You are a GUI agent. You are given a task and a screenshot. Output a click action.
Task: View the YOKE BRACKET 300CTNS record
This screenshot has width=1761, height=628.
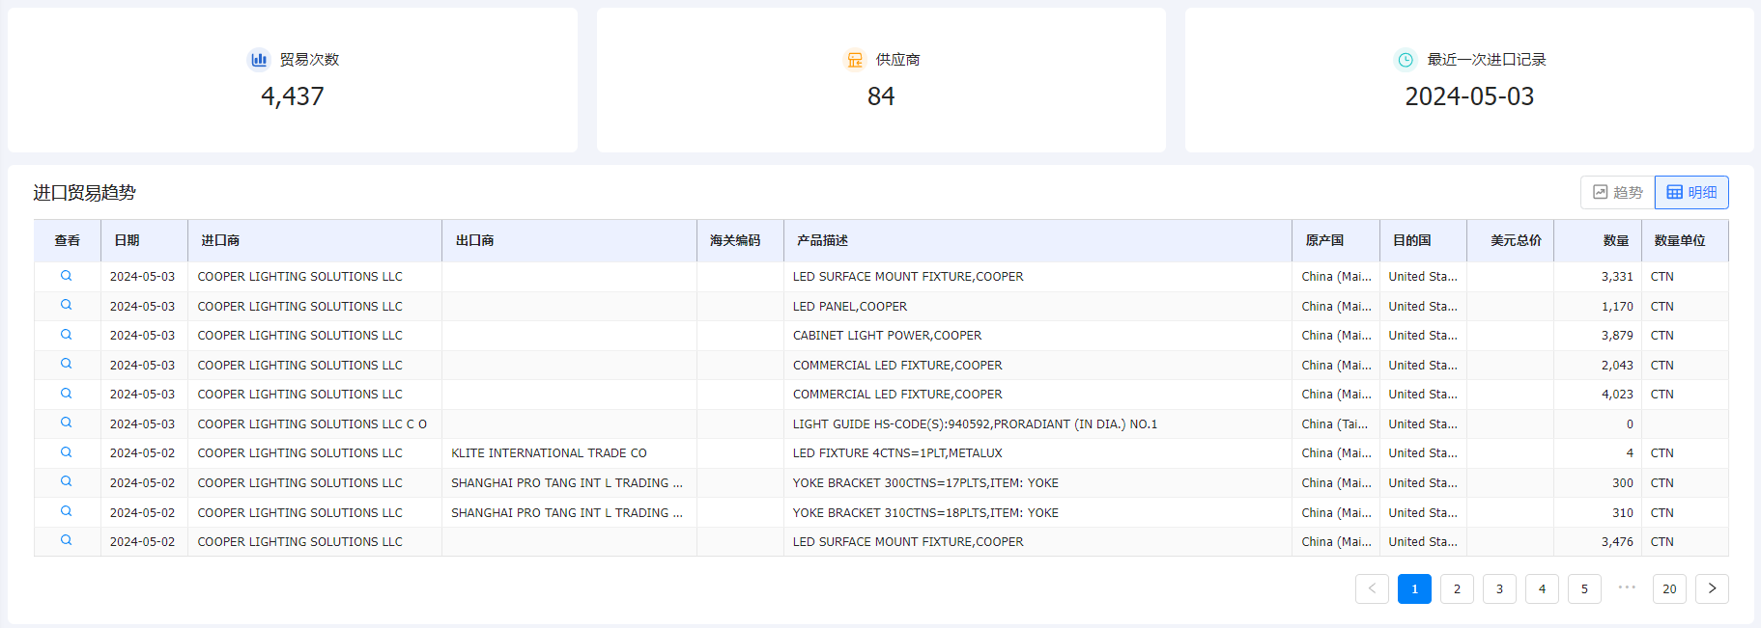coord(67,481)
